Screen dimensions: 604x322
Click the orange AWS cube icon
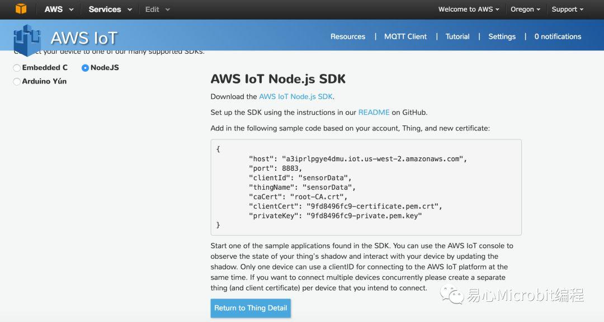click(x=21, y=8)
